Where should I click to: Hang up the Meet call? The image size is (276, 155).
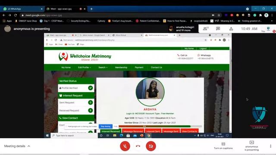138,146
